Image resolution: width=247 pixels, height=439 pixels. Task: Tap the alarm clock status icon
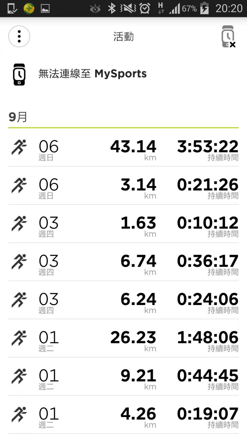tap(145, 8)
